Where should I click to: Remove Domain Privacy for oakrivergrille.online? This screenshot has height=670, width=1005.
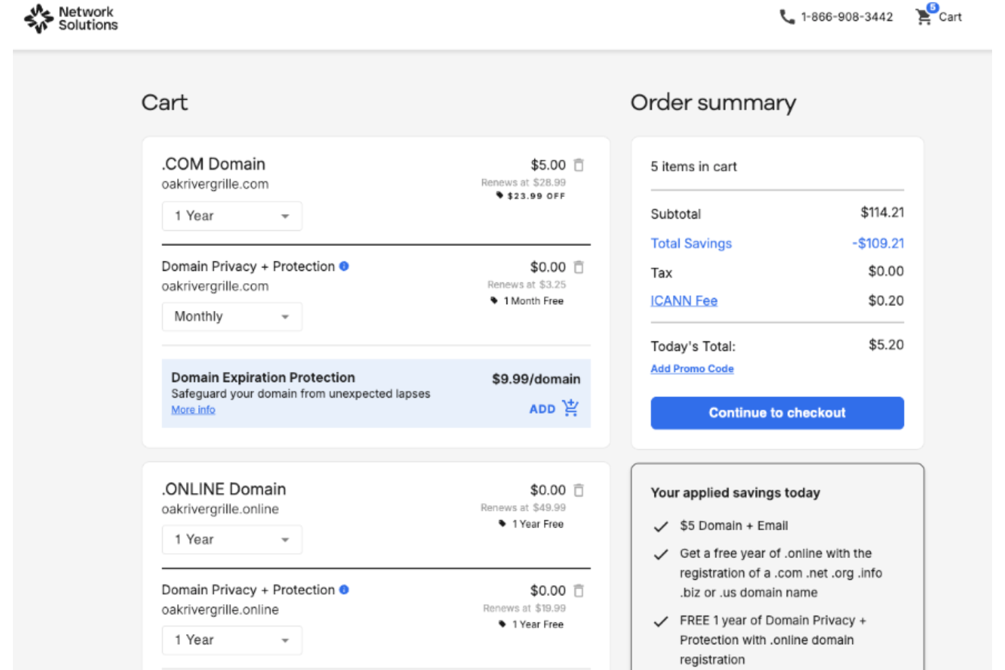[x=579, y=591]
